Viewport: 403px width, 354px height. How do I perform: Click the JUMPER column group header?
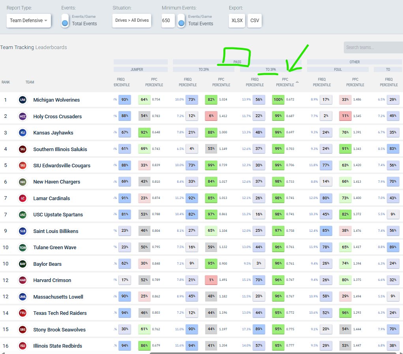pos(141,69)
